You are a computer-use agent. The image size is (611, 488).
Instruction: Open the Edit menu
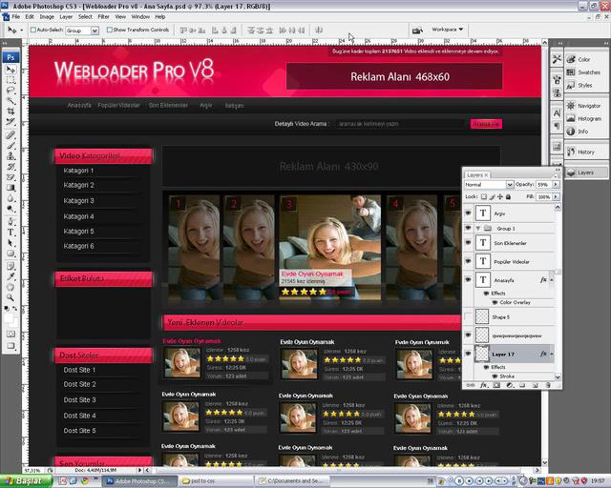pos(30,17)
